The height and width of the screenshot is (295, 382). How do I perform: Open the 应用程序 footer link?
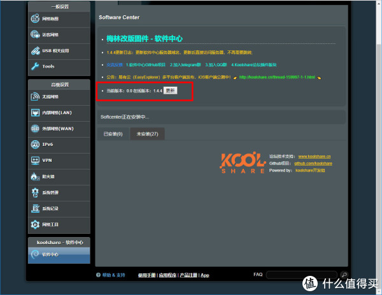167,275
